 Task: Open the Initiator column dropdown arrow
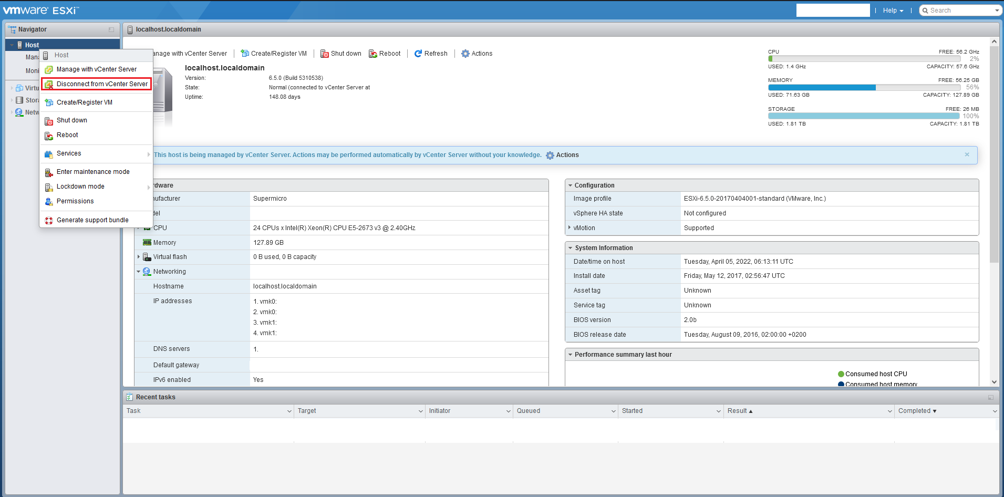509,411
